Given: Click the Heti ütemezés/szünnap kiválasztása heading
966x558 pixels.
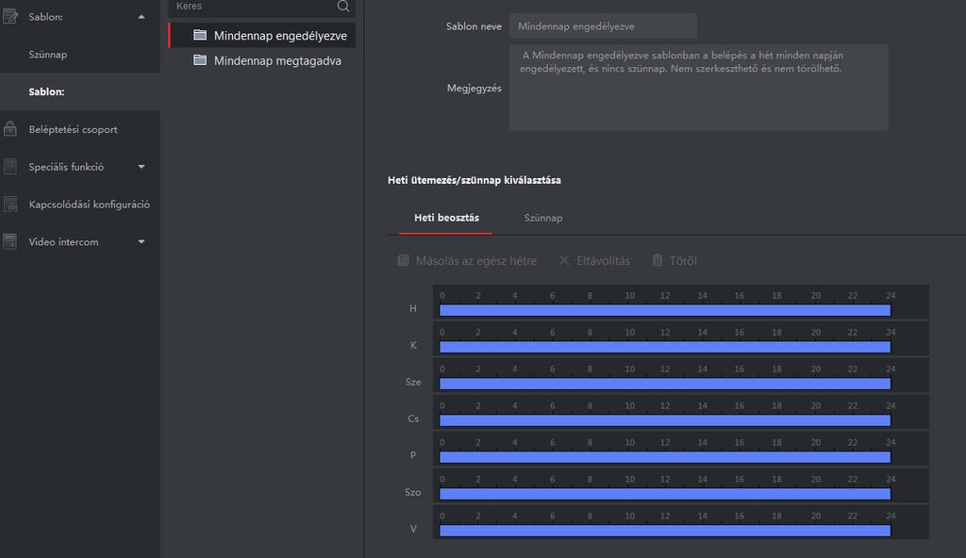Looking at the screenshot, I should 474,180.
